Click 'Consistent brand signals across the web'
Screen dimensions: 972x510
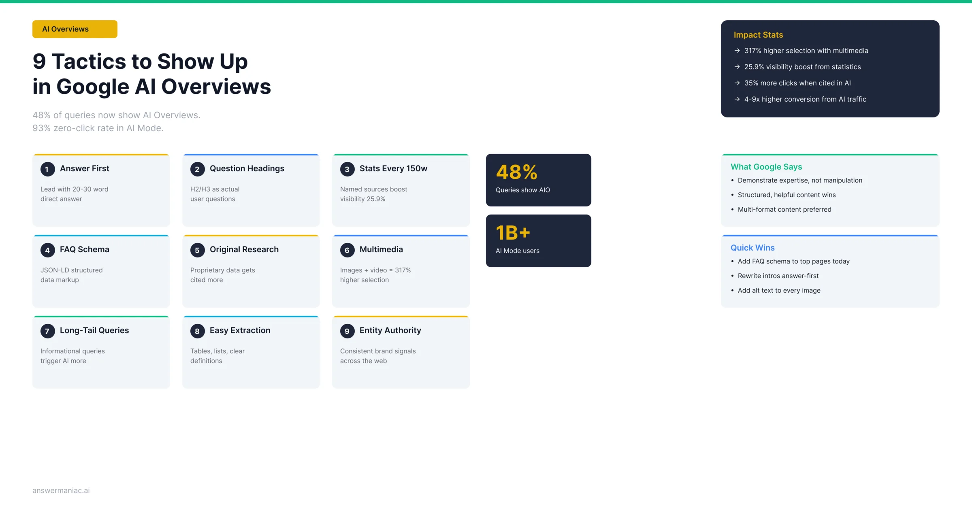coord(378,356)
